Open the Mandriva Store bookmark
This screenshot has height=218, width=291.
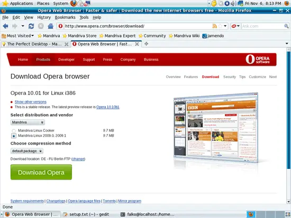coord(79,36)
